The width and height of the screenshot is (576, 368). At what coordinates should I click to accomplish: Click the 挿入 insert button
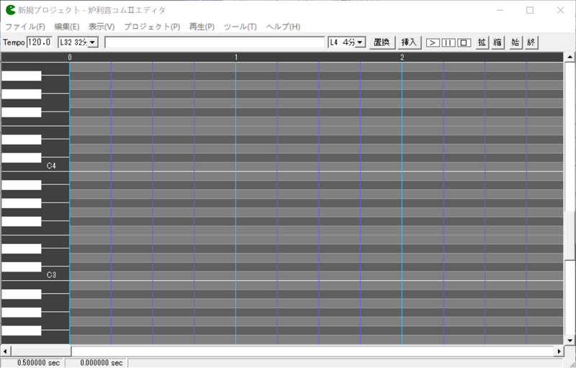click(409, 42)
